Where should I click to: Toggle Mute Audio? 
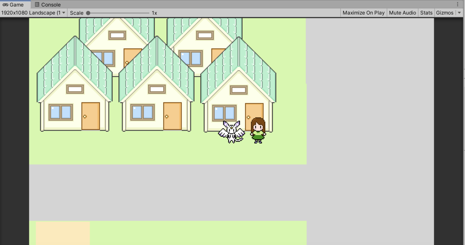(402, 13)
